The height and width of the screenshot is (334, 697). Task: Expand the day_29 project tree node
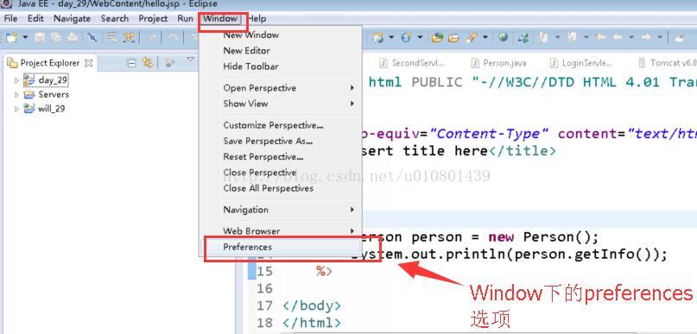tap(17, 81)
